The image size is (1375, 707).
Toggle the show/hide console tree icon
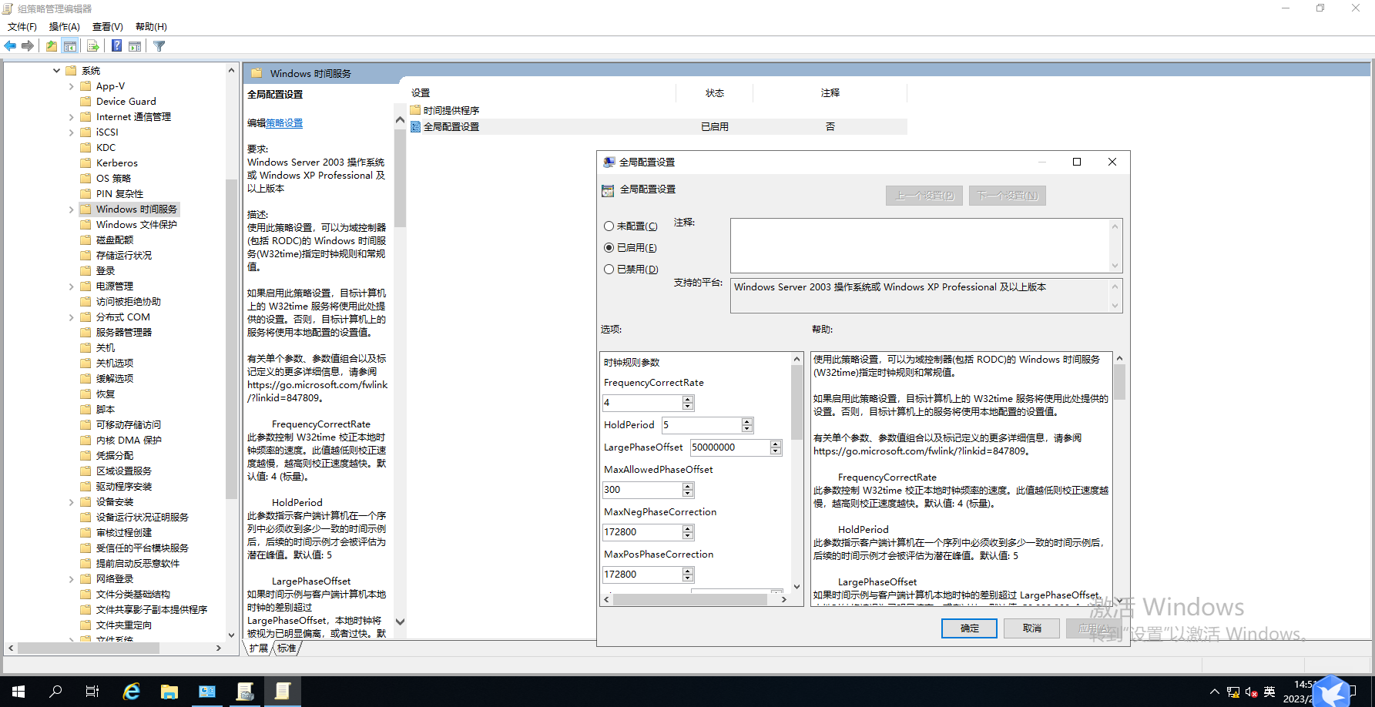(70, 46)
